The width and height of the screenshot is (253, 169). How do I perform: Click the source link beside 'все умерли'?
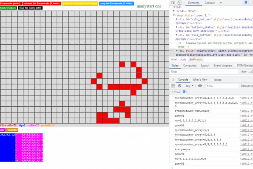pos(246,149)
